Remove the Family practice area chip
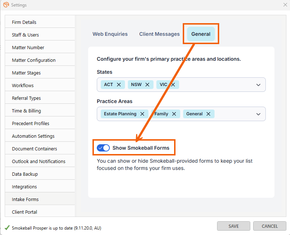The height and width of the screenshot is (235, 290). point(174,114)
